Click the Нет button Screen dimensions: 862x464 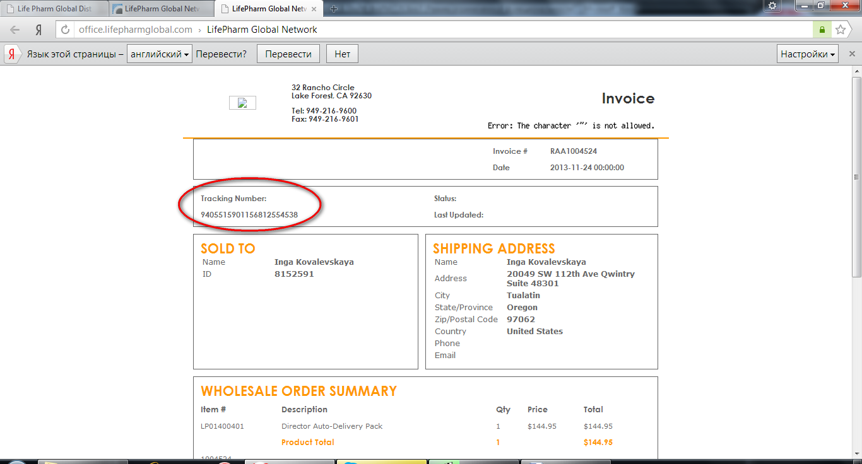coord(343,54)
